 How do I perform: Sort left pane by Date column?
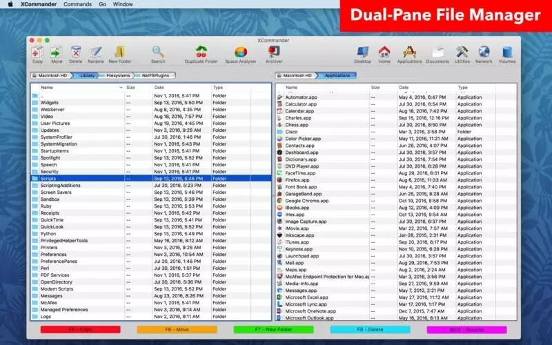point(181,88)
